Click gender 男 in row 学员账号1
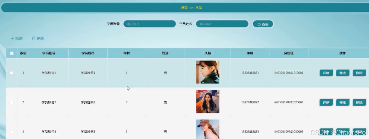Image resolution: width=369 pixels, height=139 pixels. (x=165, y=73)
